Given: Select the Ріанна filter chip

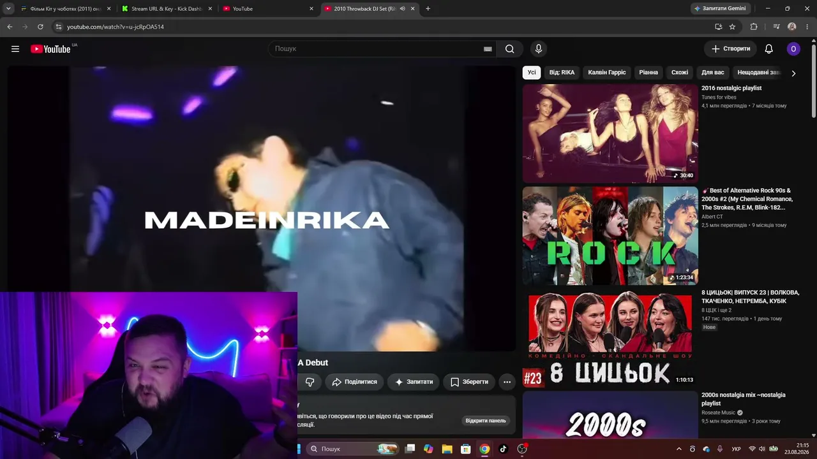Looking at the screenshot, I should (x=648, y=73).
